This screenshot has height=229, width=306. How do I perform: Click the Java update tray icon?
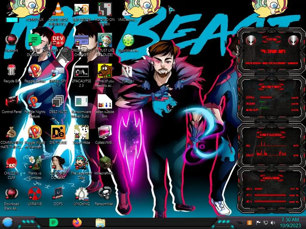point(250,222)
